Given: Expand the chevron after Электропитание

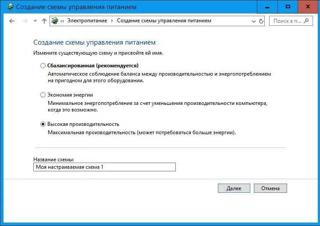Looking at the screenshot, I should click(x=112, y=21).
